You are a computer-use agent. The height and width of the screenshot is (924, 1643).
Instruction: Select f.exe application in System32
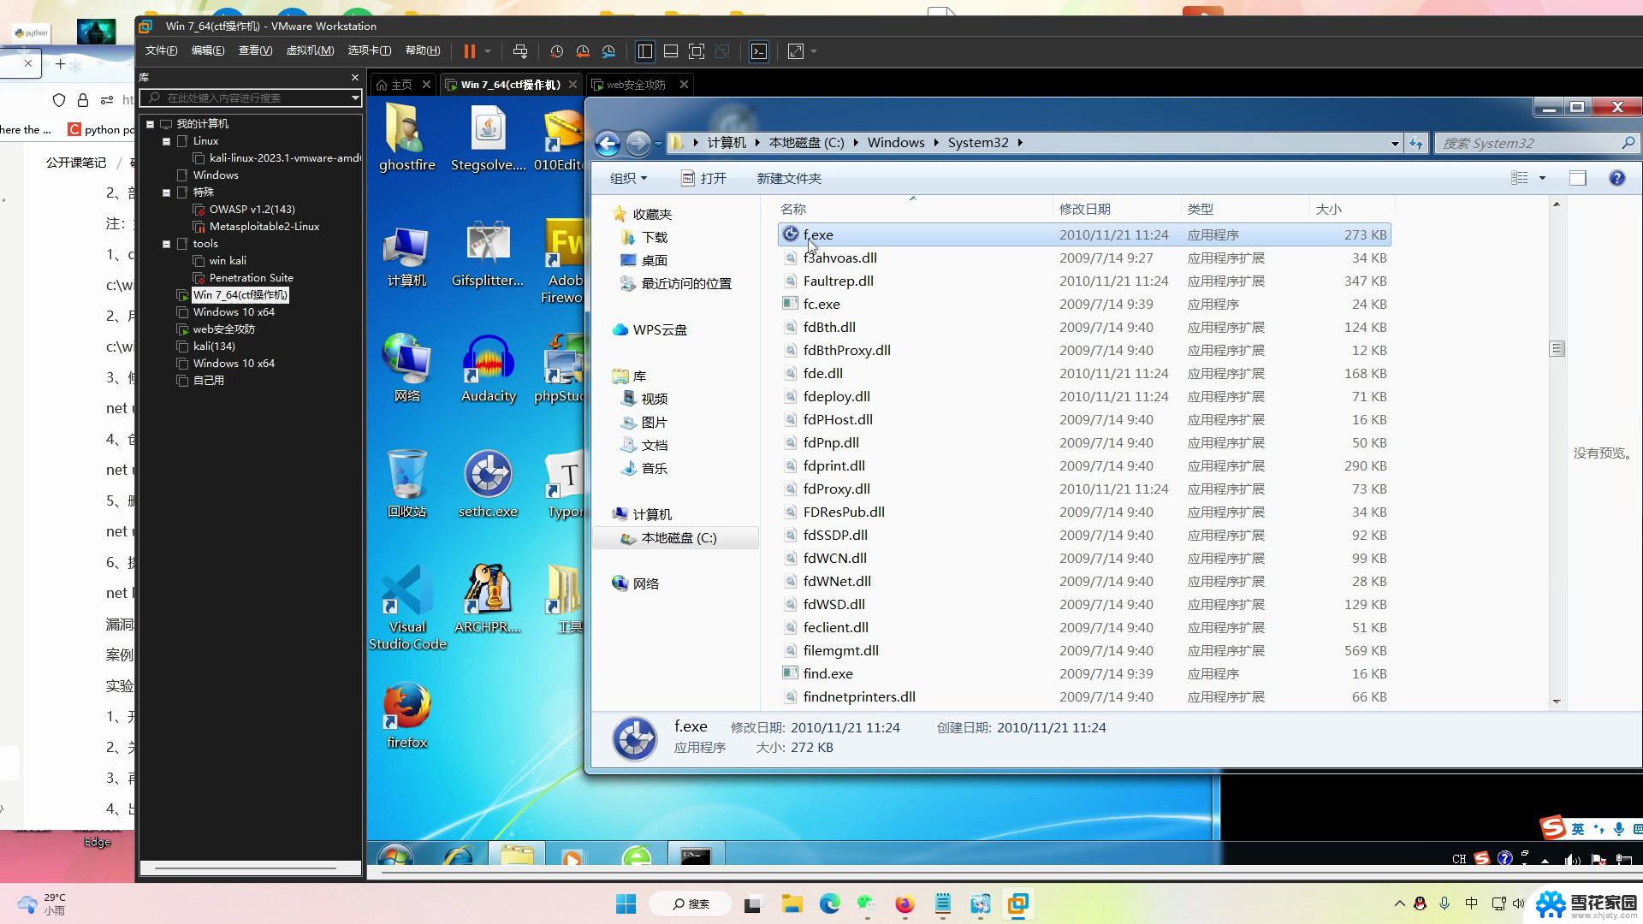click(x=818, y=234)
